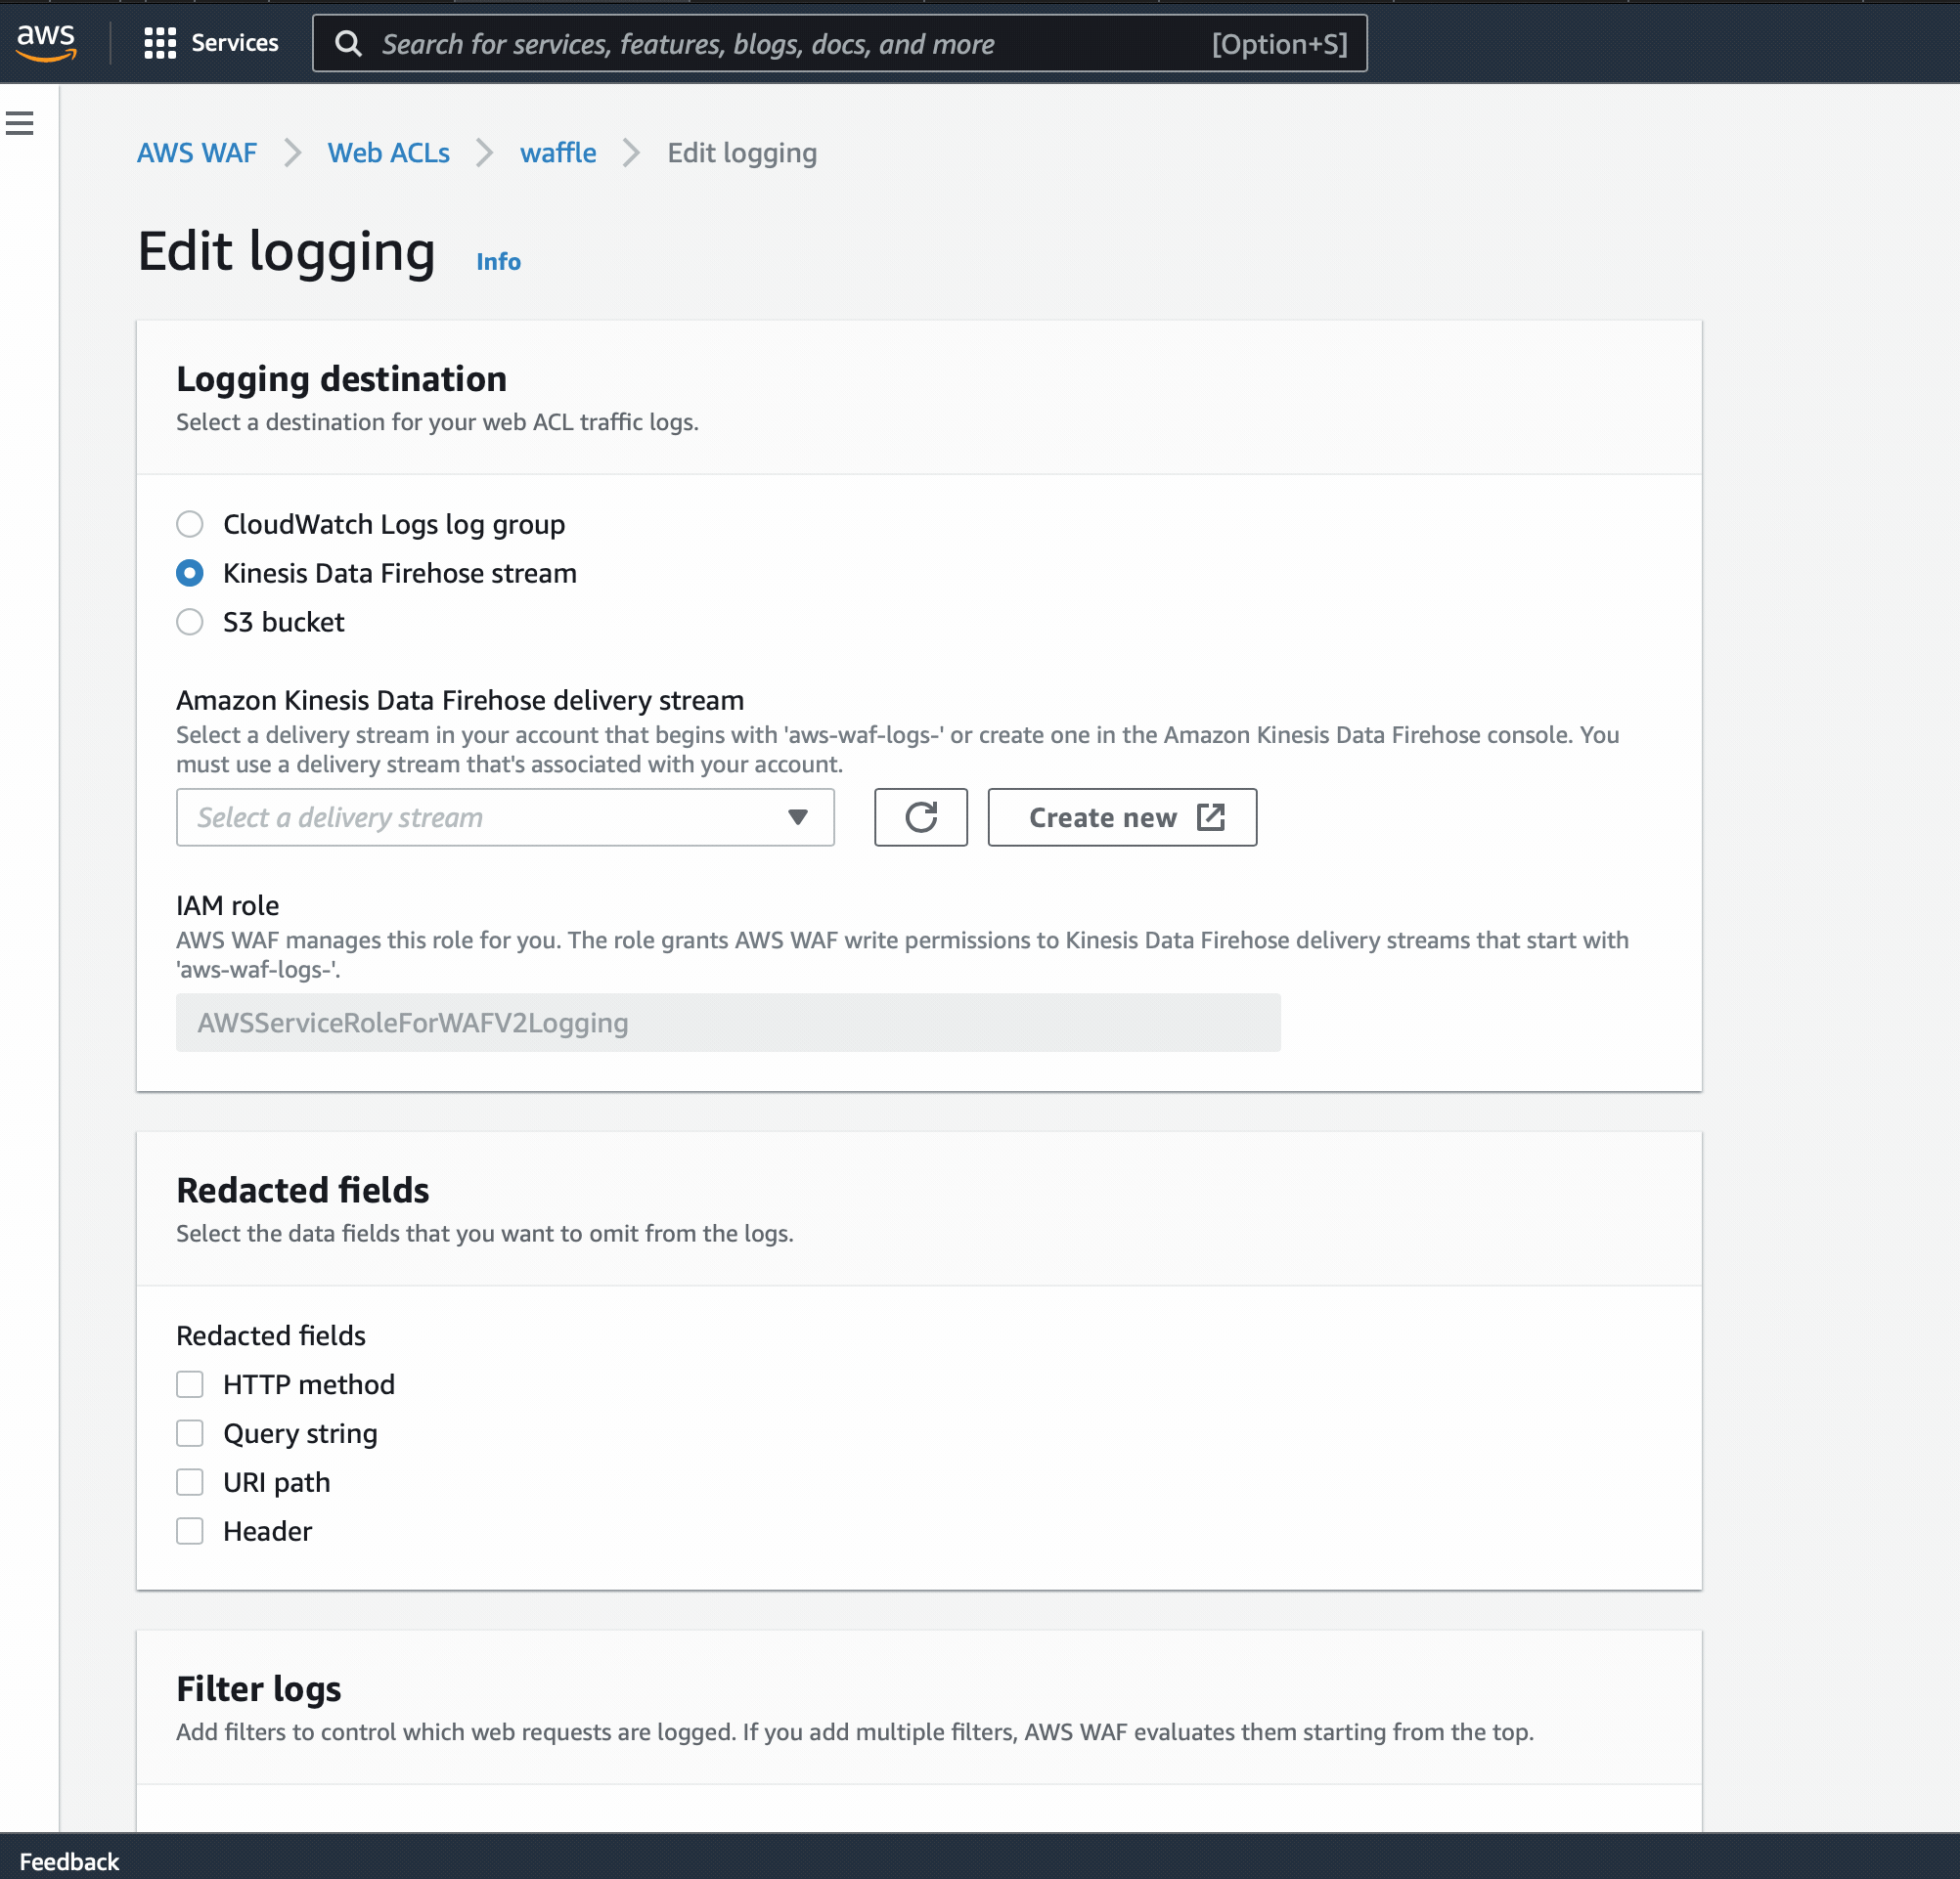
Task: Open the AWS home logo
Action: 46,42
